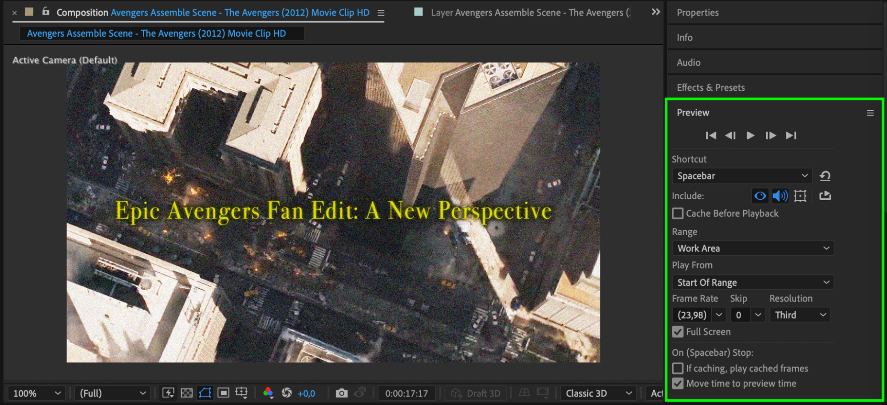
Task: Open Show Channel color management icon
Action: [x=268, y=393]
